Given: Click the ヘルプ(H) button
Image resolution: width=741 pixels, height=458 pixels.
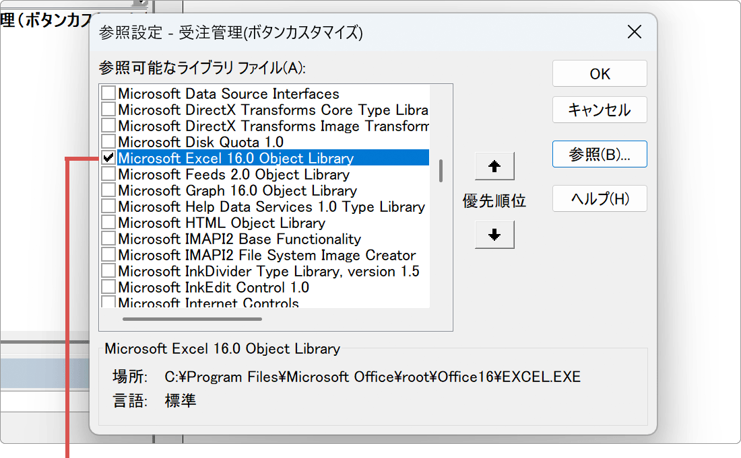Looking at the screenshot, I should pyautogui.click(x=600, y=198).
